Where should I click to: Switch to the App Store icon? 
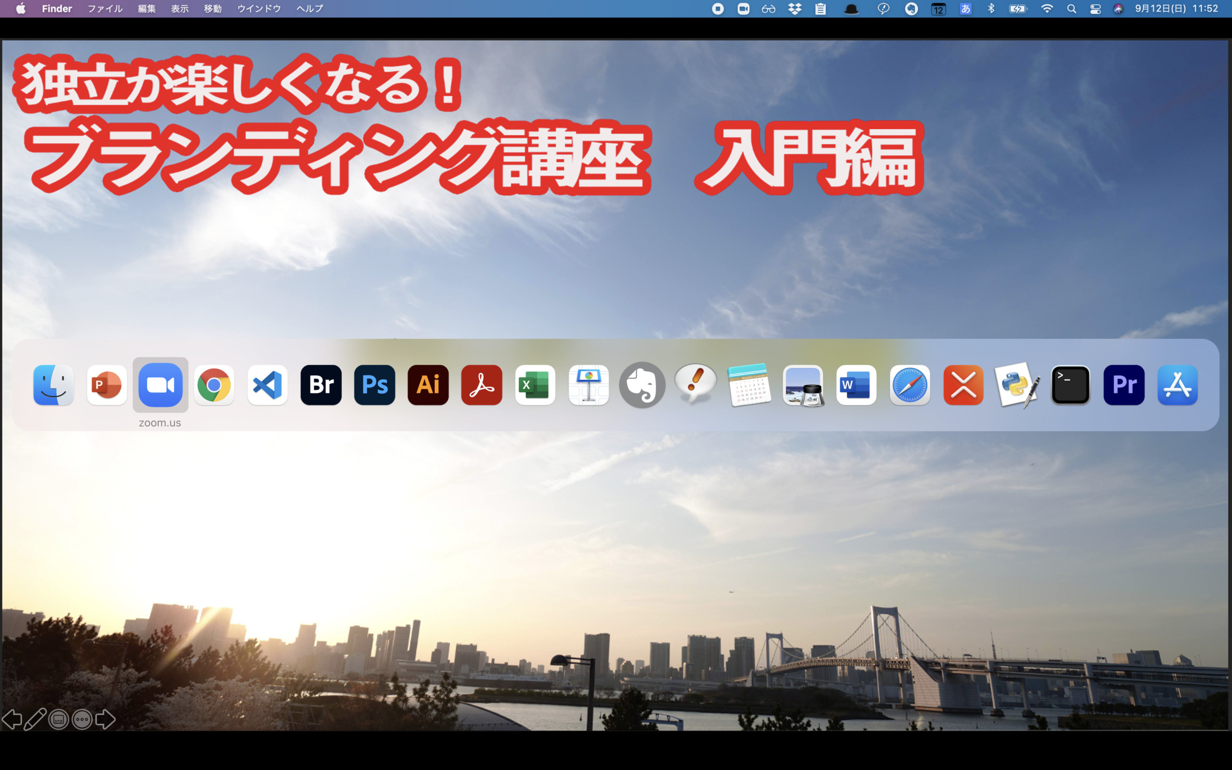[1178, 385]
